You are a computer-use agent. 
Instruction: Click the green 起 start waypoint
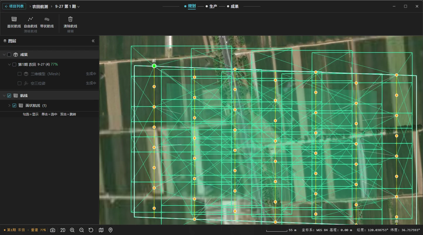pos(154,66)
